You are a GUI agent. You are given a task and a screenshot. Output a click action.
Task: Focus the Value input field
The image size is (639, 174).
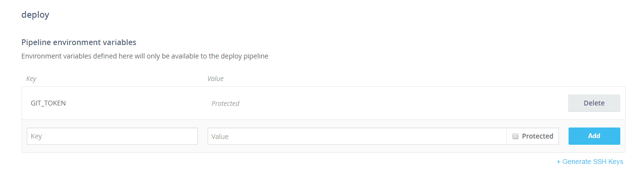coord(357,136)
